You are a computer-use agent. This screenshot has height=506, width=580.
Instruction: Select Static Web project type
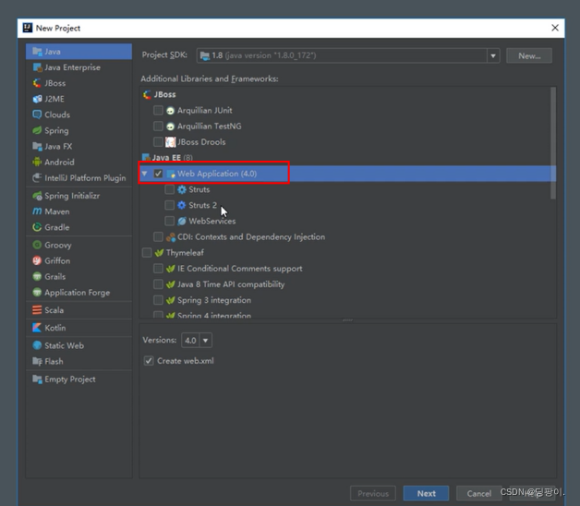coord(79,345)
